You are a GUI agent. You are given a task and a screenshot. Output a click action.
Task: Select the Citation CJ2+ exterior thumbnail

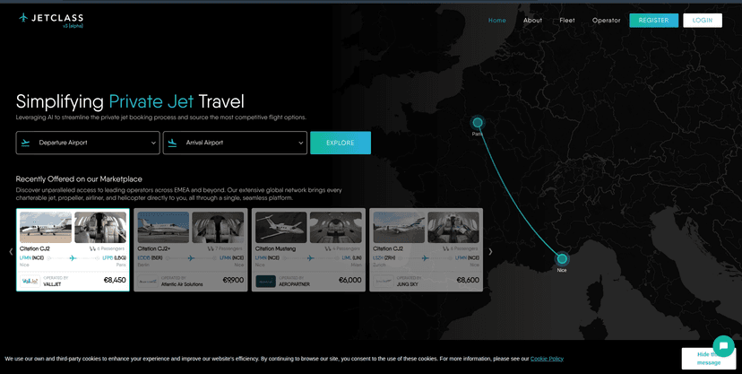pos(163,227)
